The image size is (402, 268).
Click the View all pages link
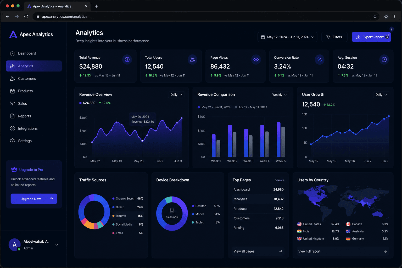pyautogui.click(x=258, y=251)
